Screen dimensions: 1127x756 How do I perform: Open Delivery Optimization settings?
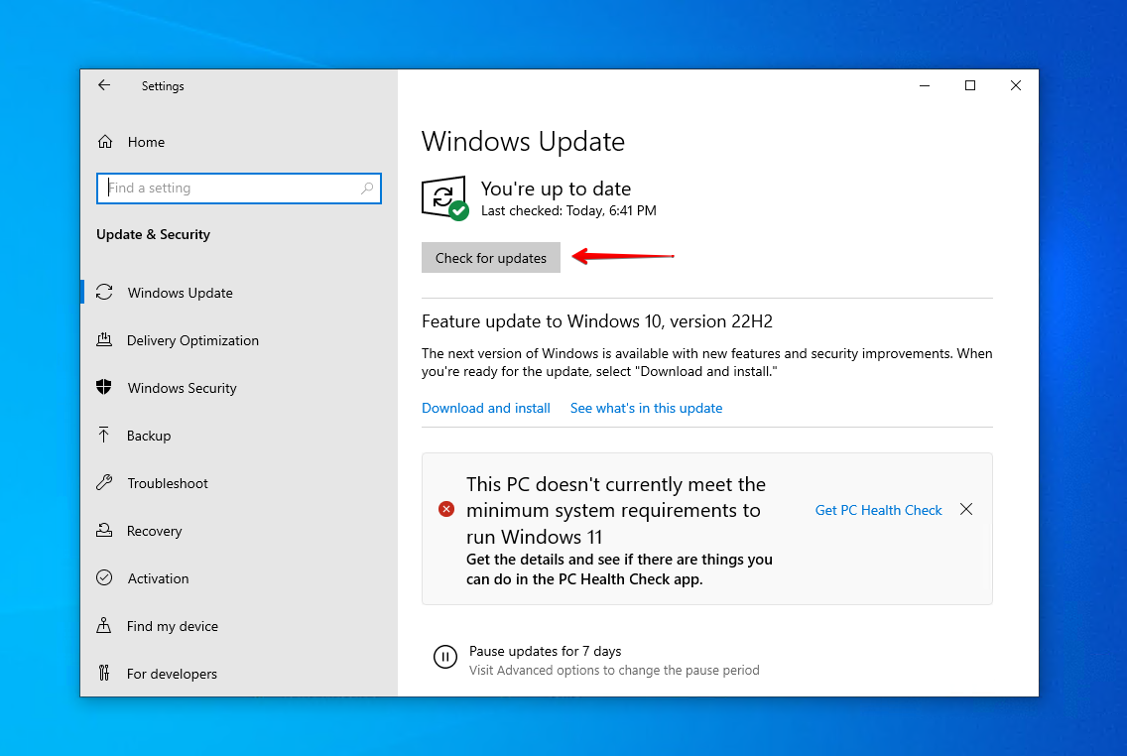239,340
